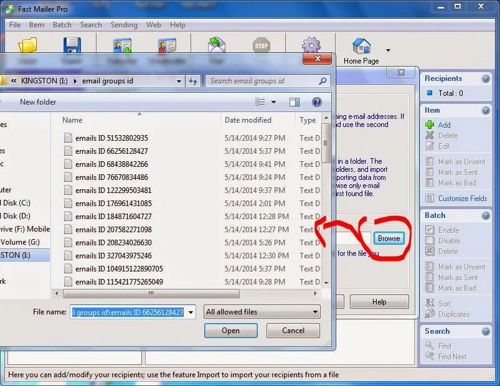
Task: Click the Start sending envelope icon
Action: tap(216, 45)
